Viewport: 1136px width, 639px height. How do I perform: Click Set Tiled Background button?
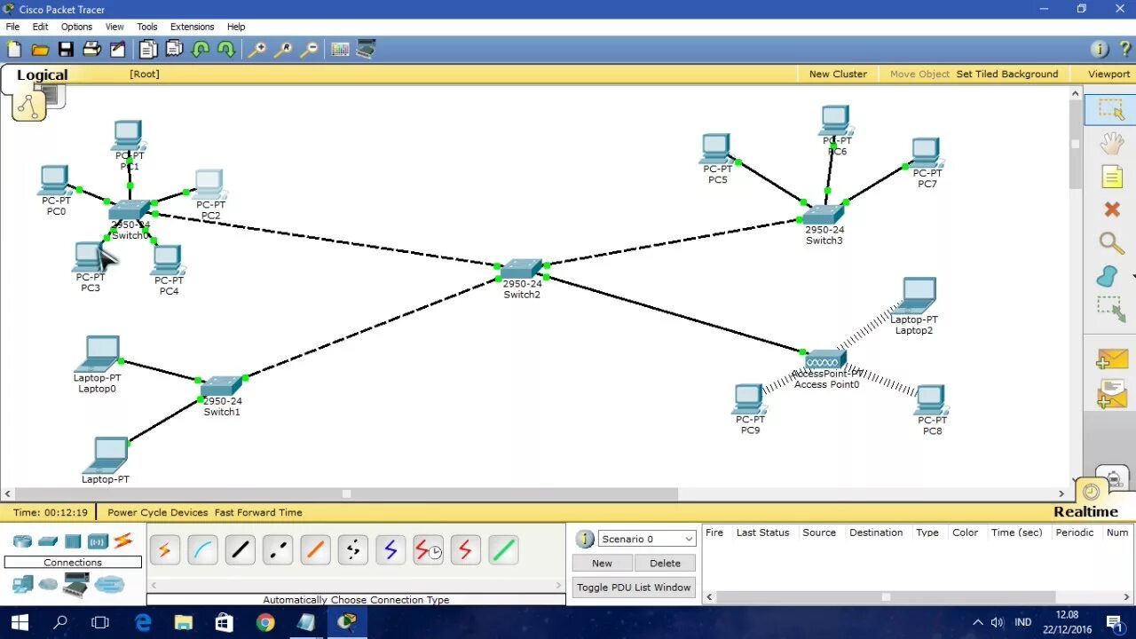coord(1007,74)
